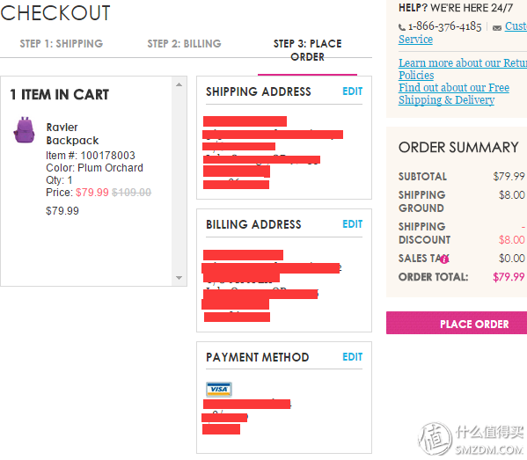Viewport: 527px width, 460px height.
Task: Click the Sales Tax info icon
Action: point(444,259)
